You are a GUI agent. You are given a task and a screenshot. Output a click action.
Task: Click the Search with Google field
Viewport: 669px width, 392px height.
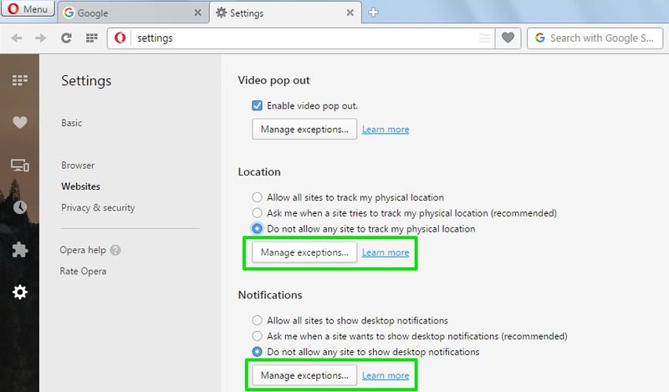pyautogui.click(x=595, y=38)
